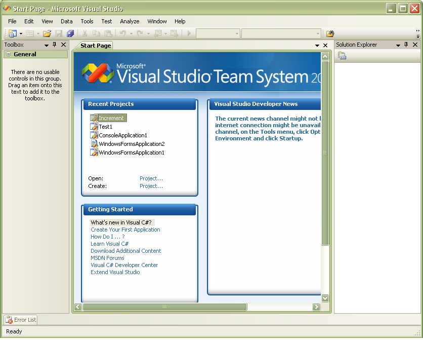Open the View menu
Image resolution: width=423 pixels, height=340 pixels.
tap(47, 21)
